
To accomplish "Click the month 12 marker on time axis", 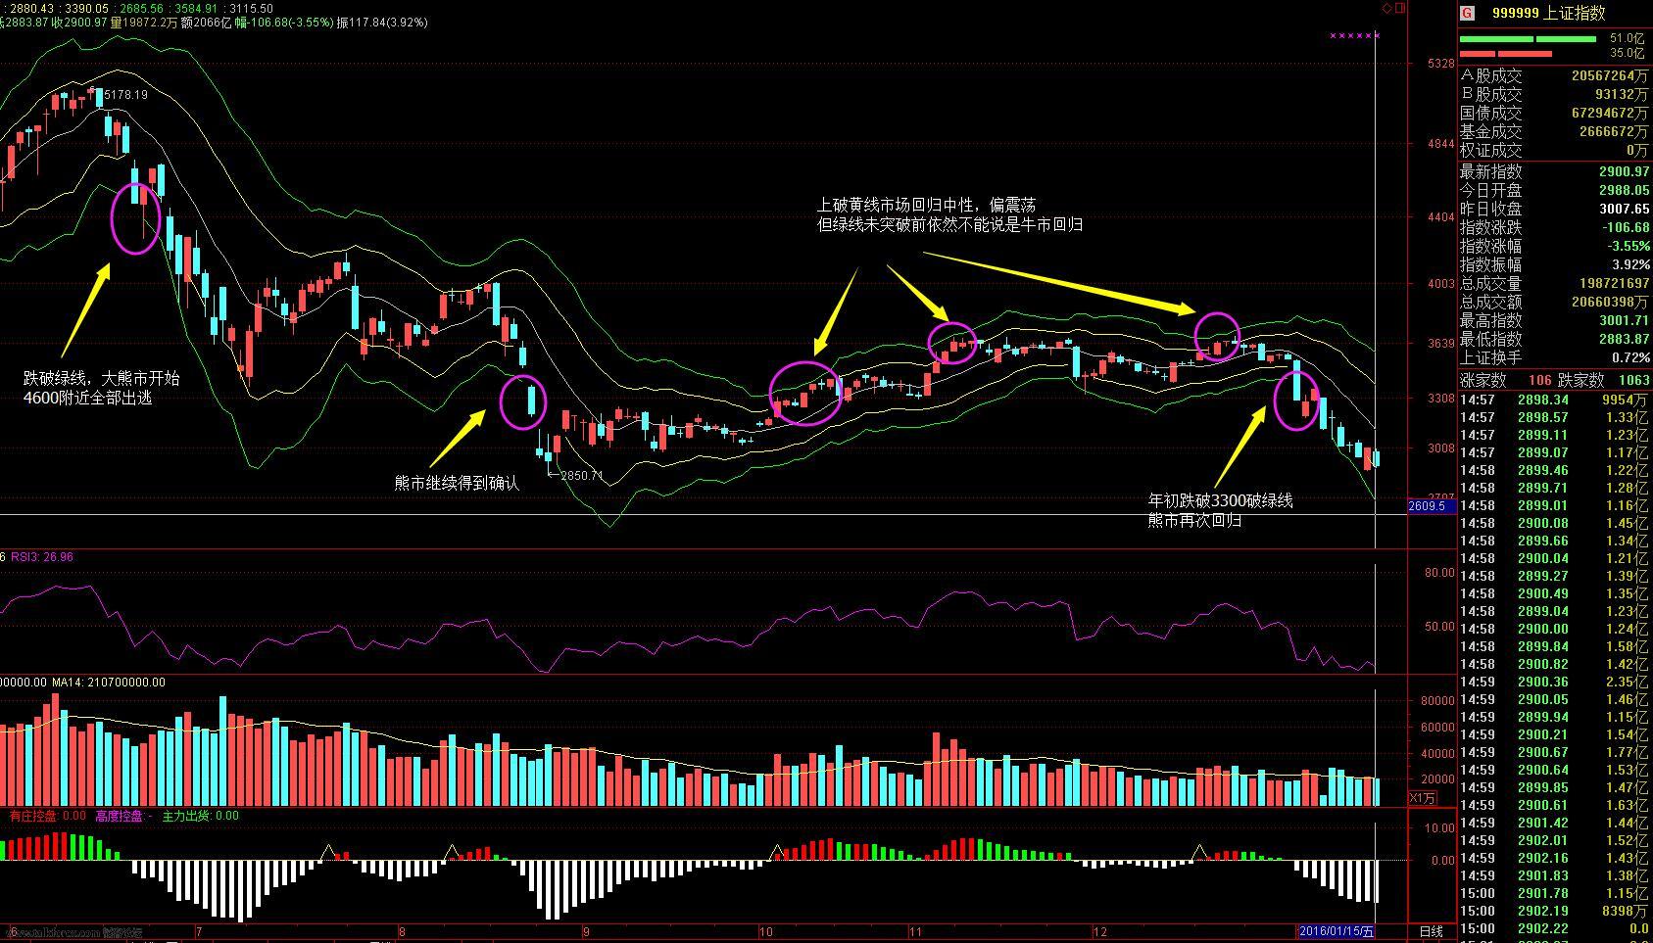I will click(1099, 932).
